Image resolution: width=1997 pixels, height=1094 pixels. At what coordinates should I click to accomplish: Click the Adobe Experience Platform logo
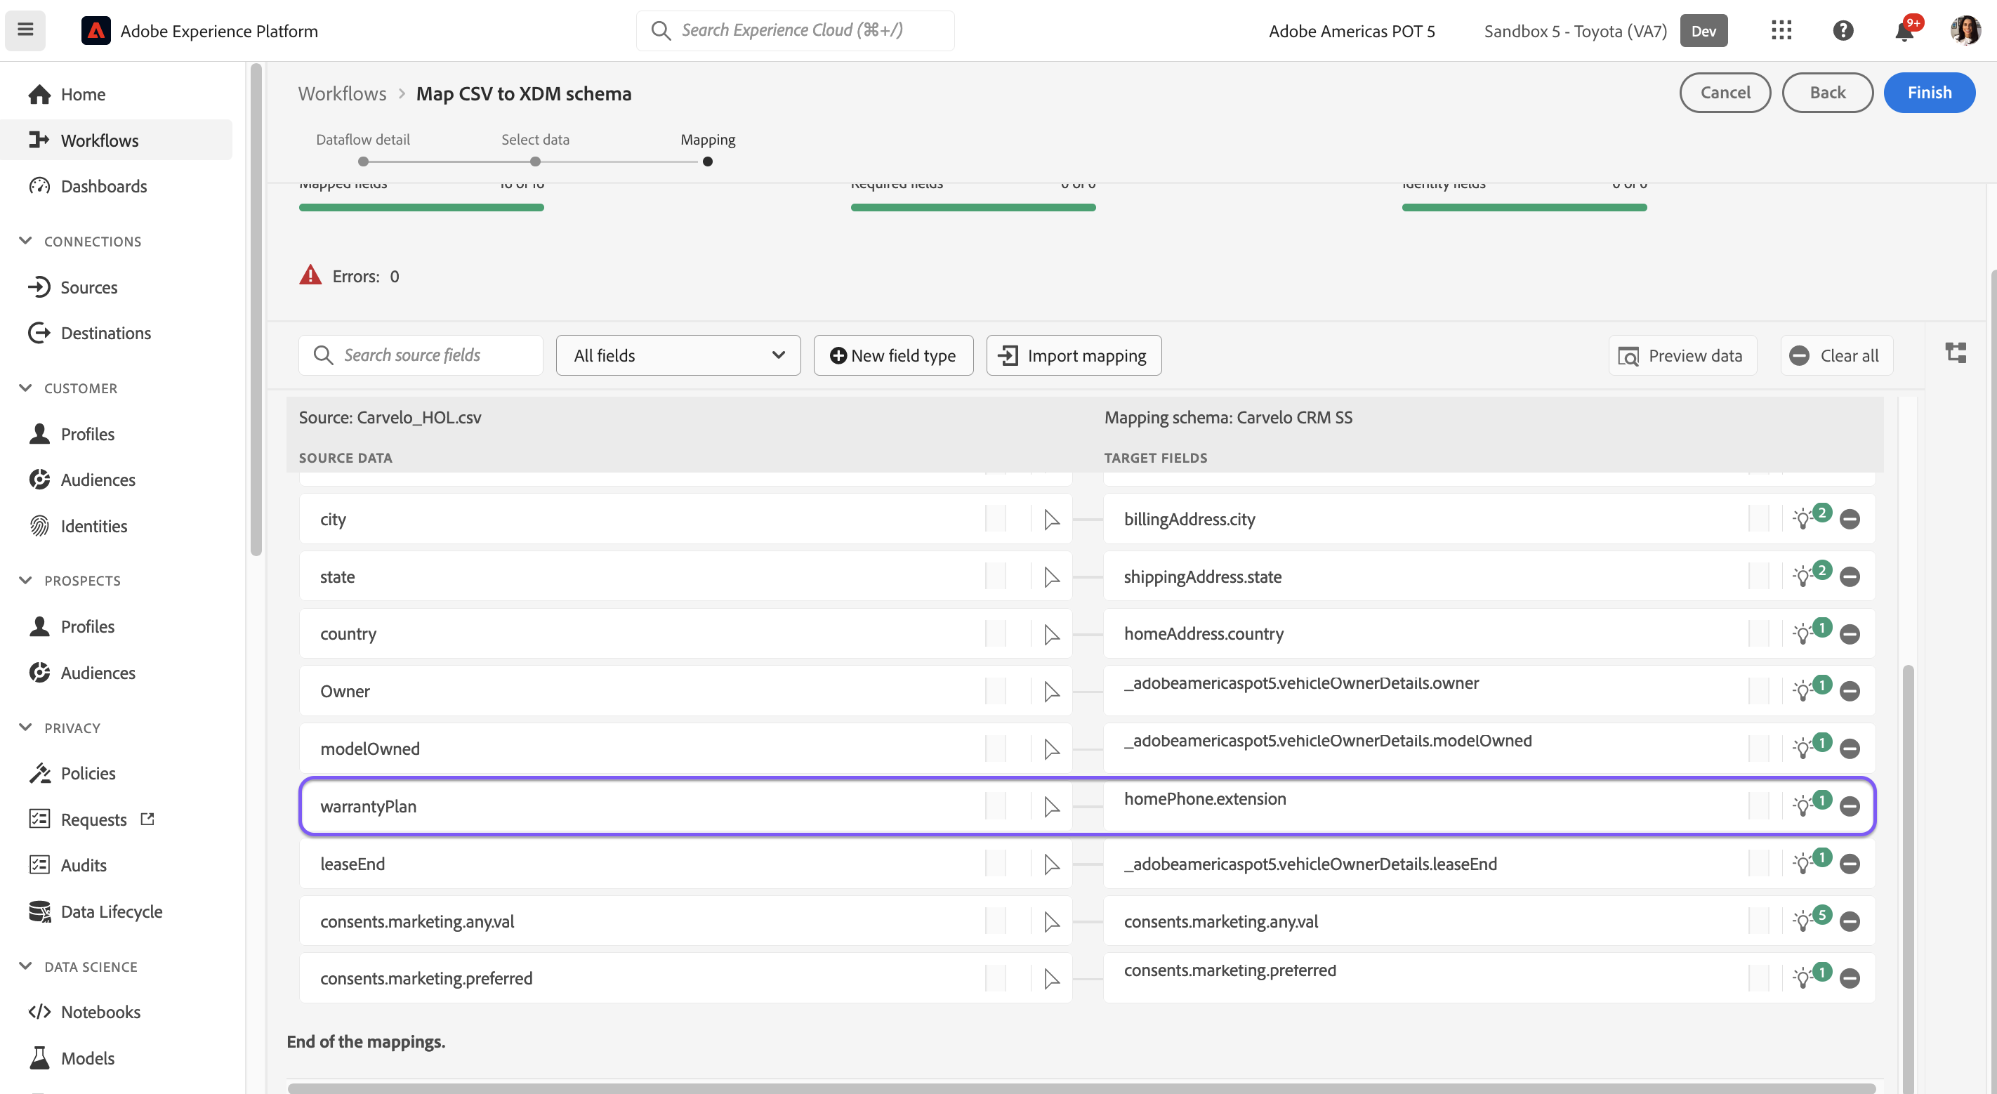[x=96, y=30]
